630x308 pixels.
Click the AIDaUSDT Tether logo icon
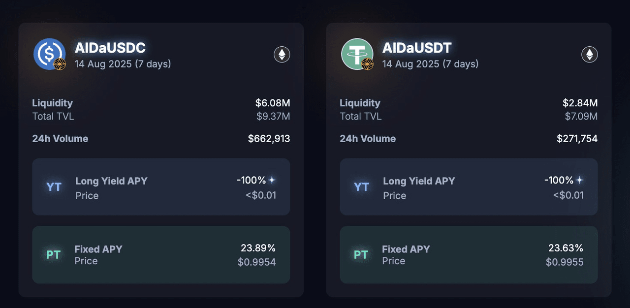(357, 54)
